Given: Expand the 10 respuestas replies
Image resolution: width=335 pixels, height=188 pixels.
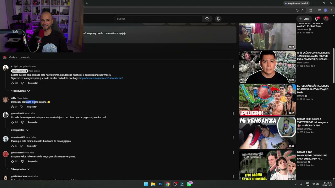Looking at the screenshot, I should [x=20, y=169].
